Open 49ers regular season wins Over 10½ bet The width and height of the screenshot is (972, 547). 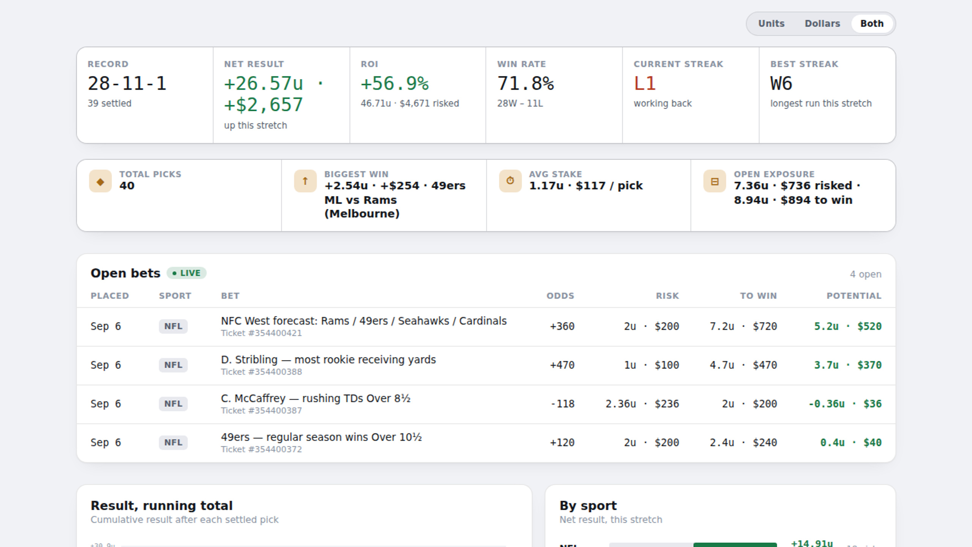click(x=321, y=437)
